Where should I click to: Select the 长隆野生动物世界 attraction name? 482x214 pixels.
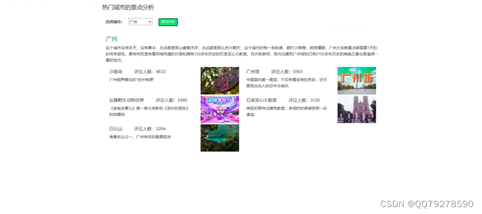(126, 100)
